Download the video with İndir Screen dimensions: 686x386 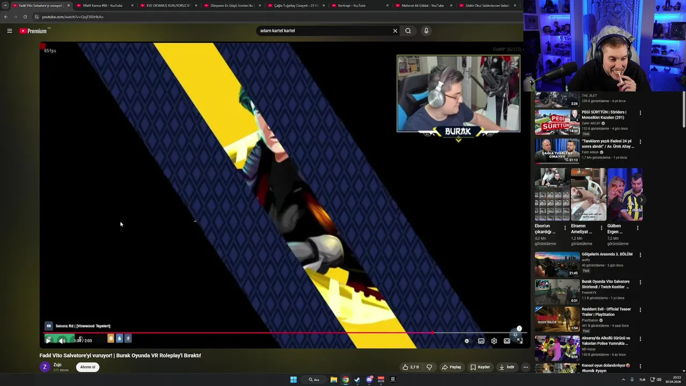506,367
